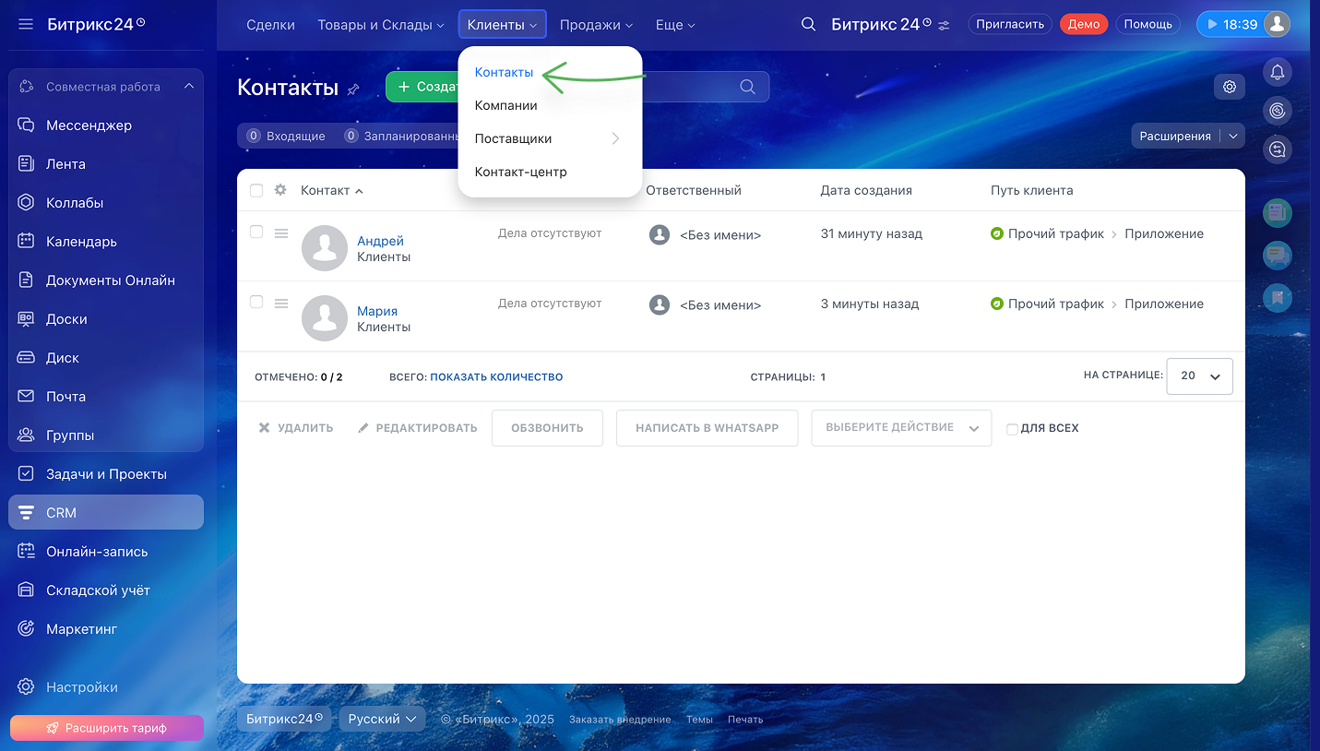
Task: Click the Показать количество link
Action: pyautogui.click(x=496, y=377)
